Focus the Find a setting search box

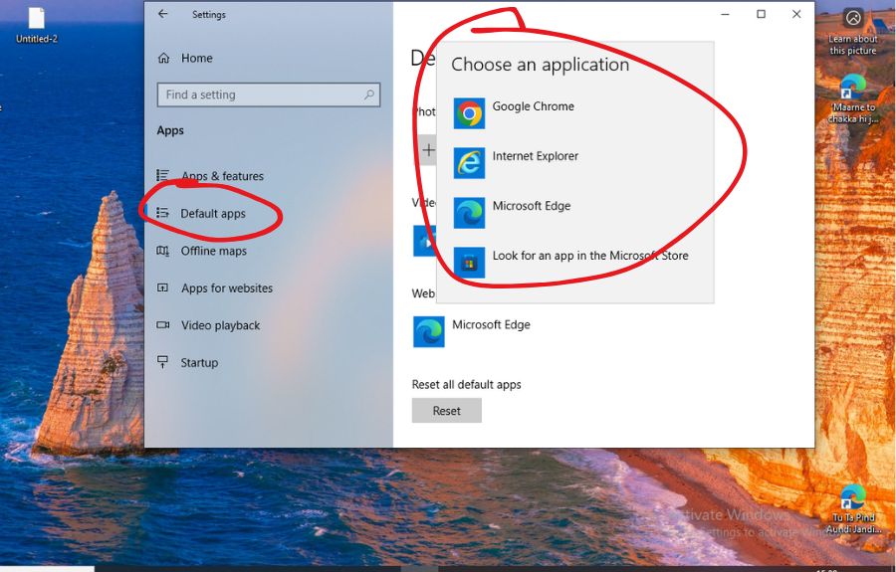pos(269,95)
